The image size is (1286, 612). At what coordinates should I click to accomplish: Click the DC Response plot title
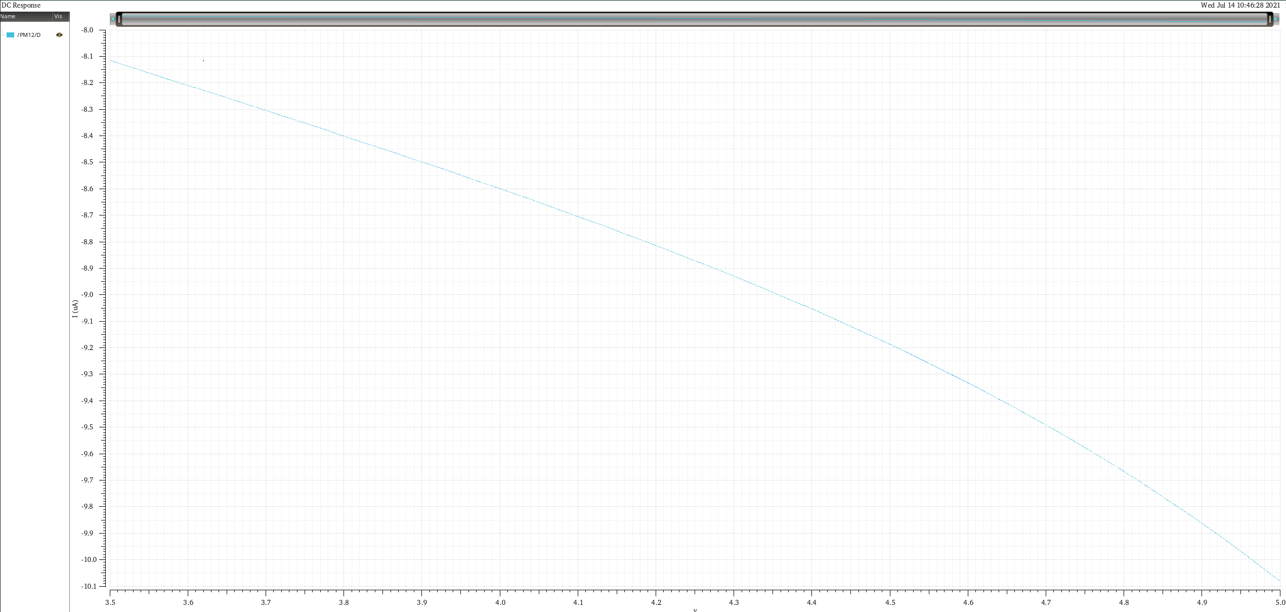pyautogui.click(x=21, y=5)
